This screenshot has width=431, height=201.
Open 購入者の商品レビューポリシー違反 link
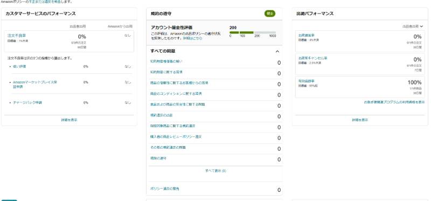[x=176, y=137]
